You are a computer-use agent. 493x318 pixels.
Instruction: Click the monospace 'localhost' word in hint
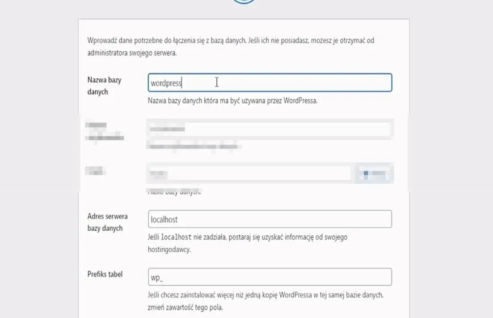pos(176,237)
